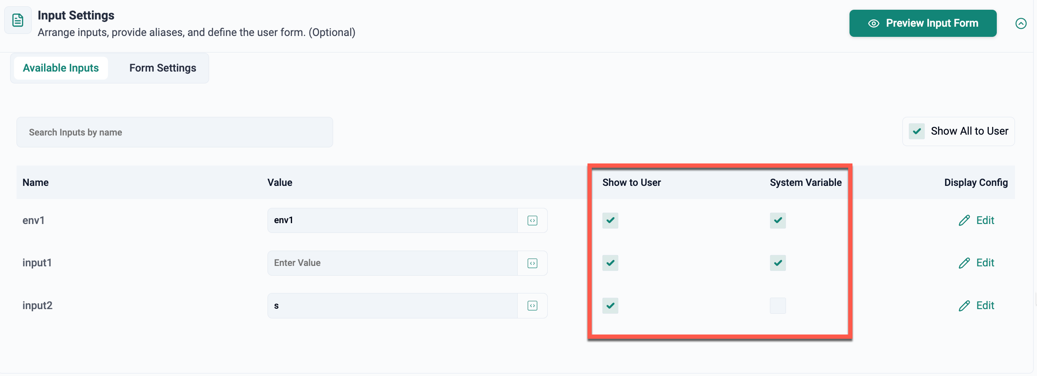Click the pencil icon in input1 row

[964, 263]
